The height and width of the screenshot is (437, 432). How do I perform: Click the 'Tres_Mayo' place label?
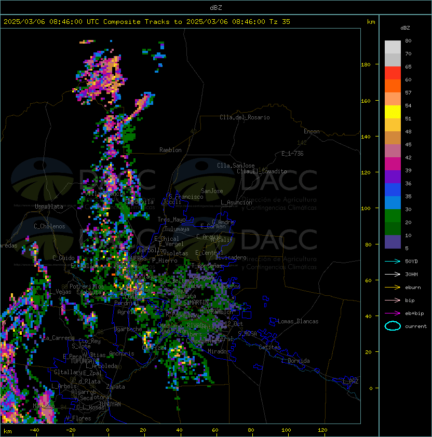click(171, 220)
